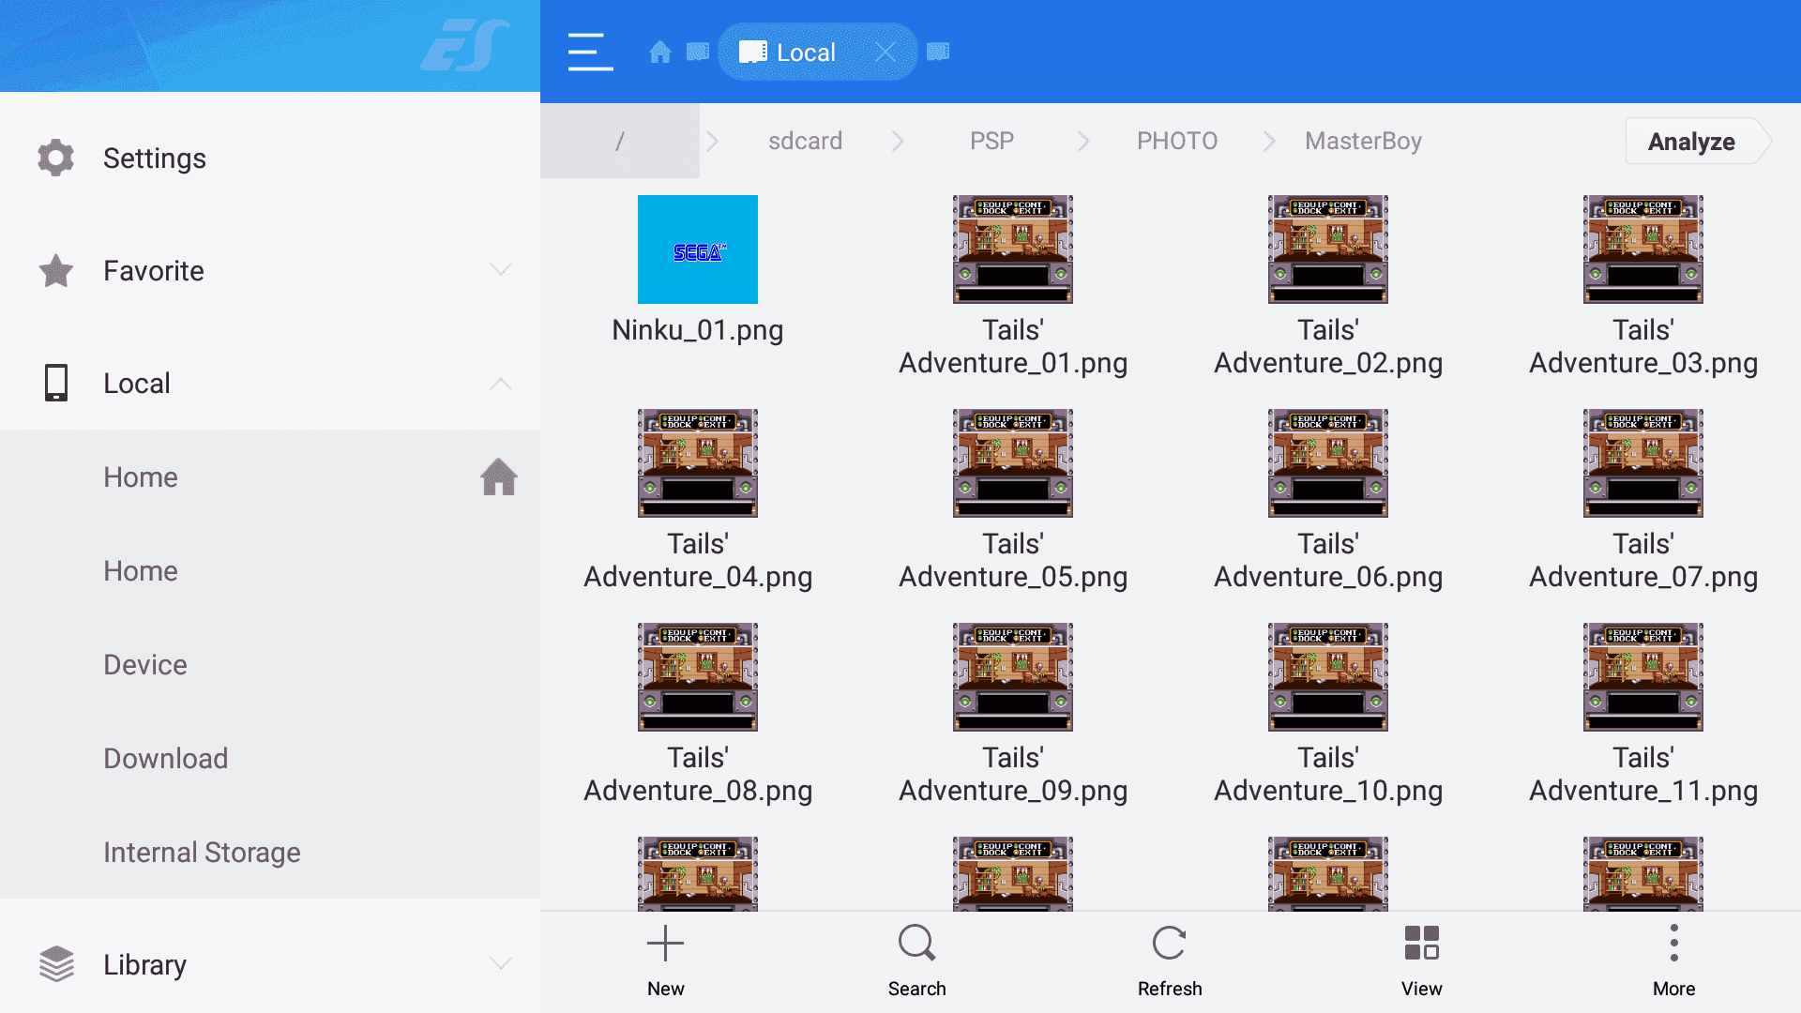The image size is (1801, 1013).
Task: Select the Tails' Adventure_05.png file name
Action: (1013, 560)
